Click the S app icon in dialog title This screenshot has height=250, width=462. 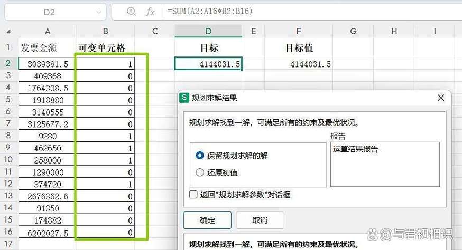[x=184, y=98]
